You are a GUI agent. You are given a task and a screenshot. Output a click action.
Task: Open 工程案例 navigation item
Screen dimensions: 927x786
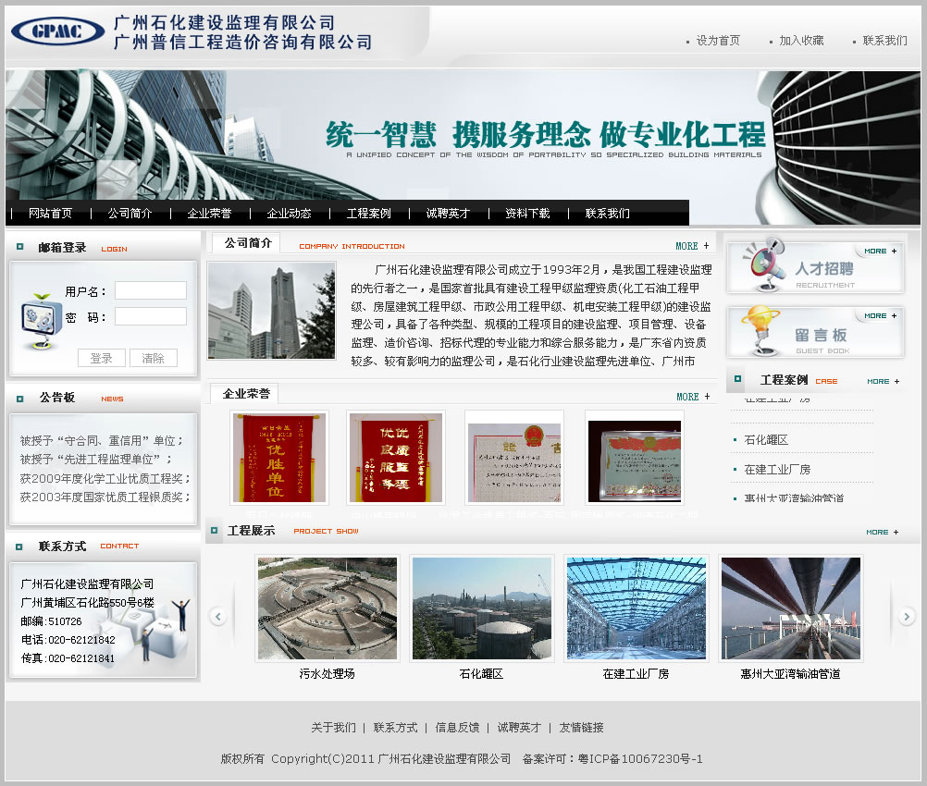point(368,214)
